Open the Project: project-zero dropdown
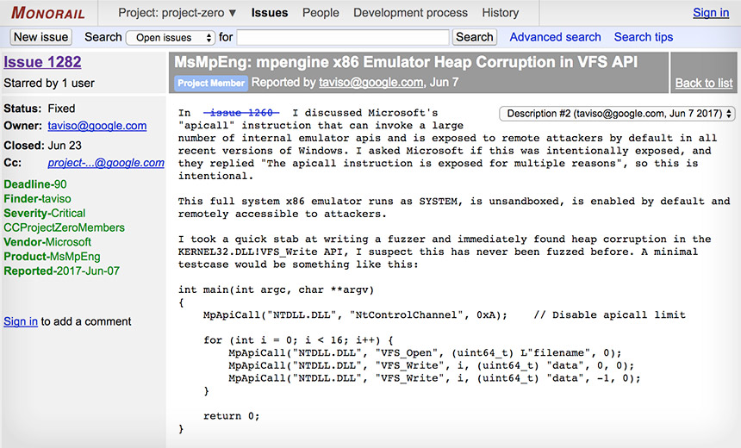The height and width of the screenshot is (448, 741). point(177,13)
